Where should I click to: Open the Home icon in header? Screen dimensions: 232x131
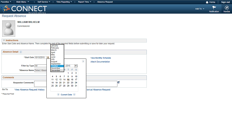tap(207, 2)
